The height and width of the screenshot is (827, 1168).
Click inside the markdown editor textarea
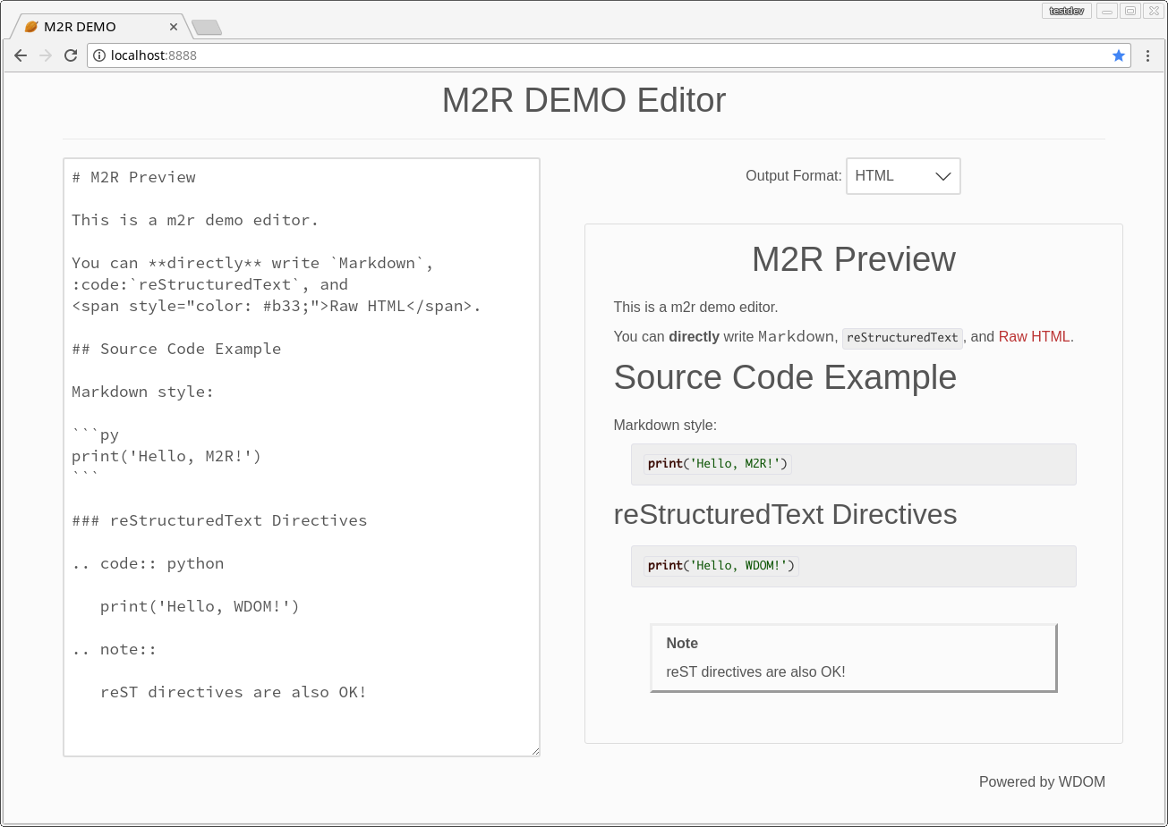pos(302,457)
